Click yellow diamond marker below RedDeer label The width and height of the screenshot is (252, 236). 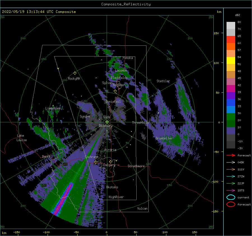[115, 91]
